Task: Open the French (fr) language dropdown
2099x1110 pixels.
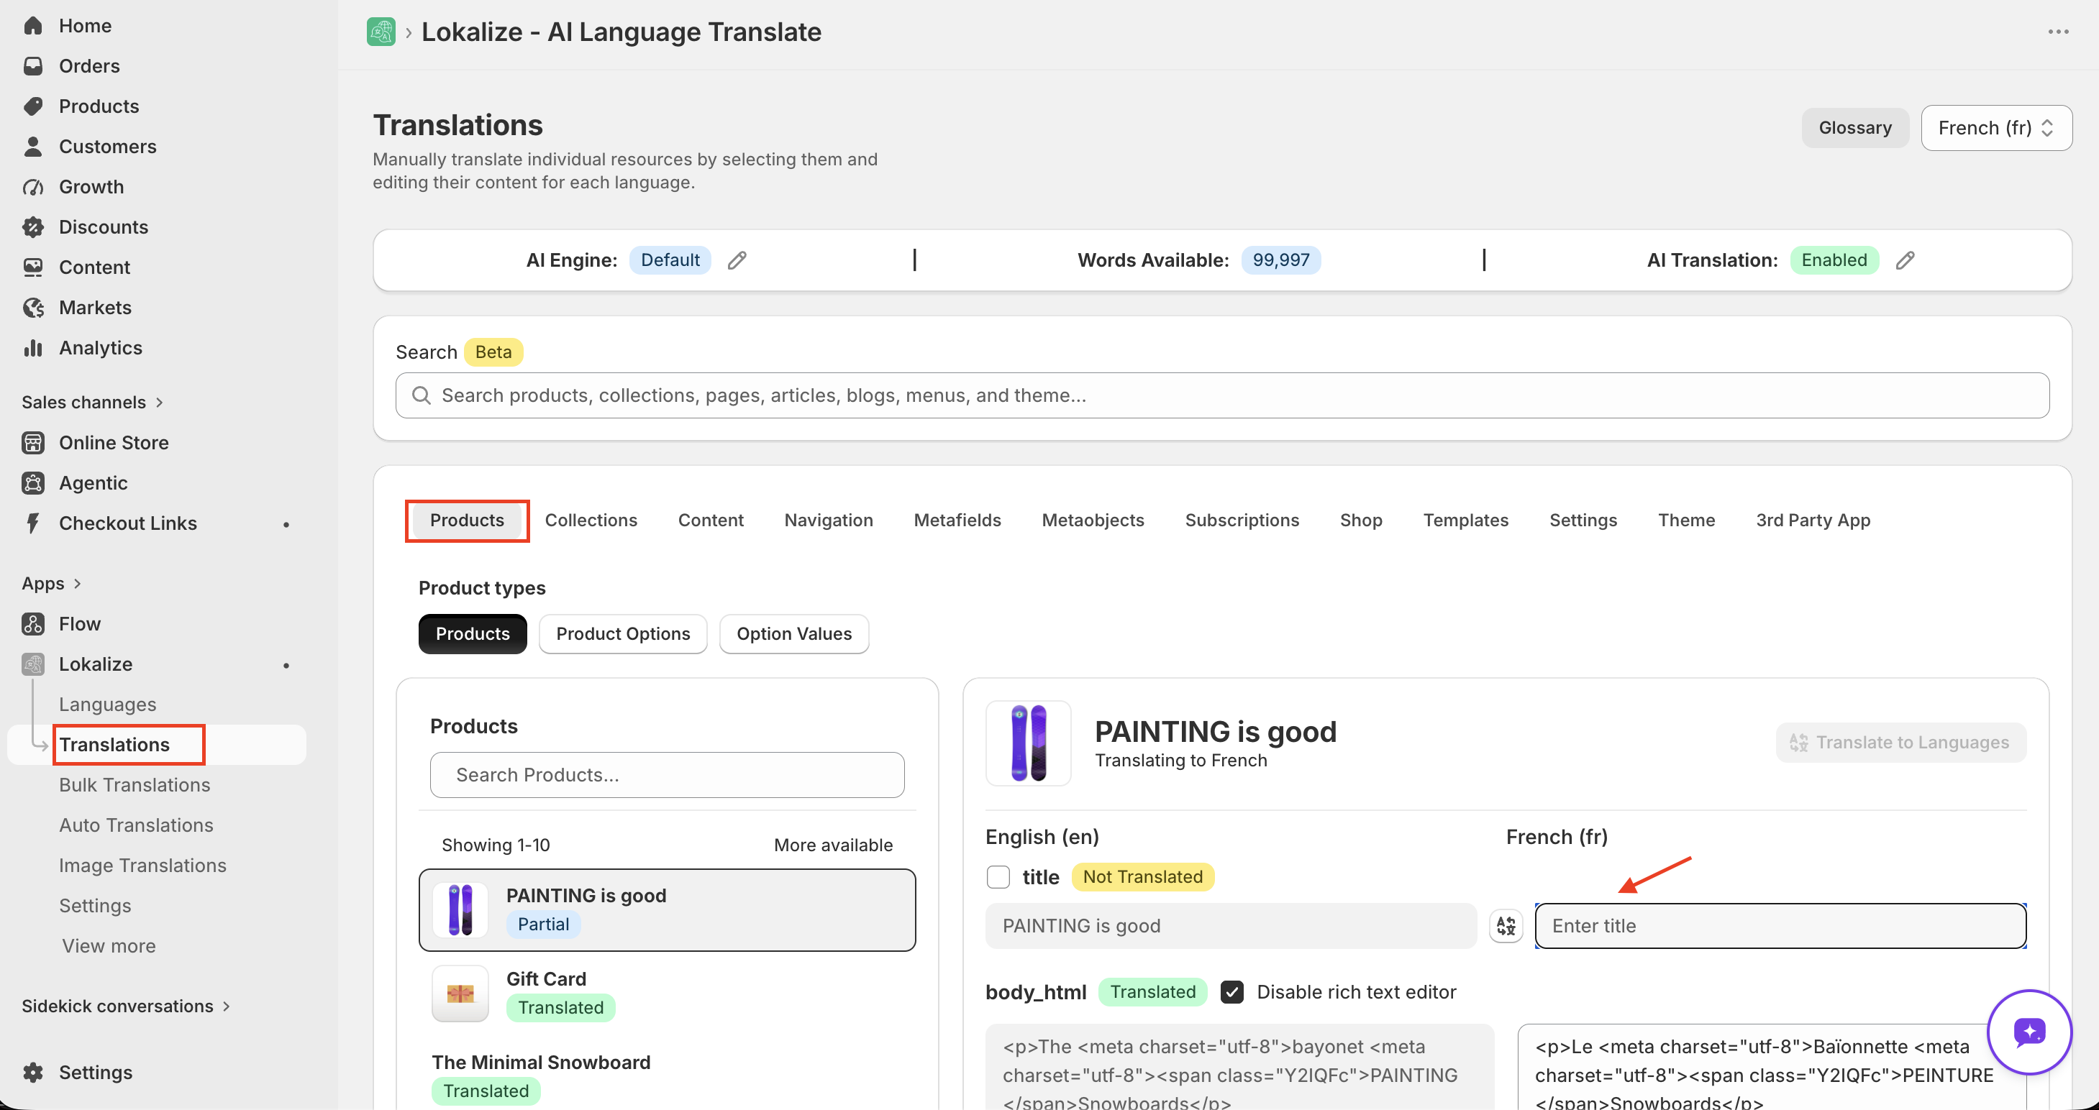Action: 1996,128
